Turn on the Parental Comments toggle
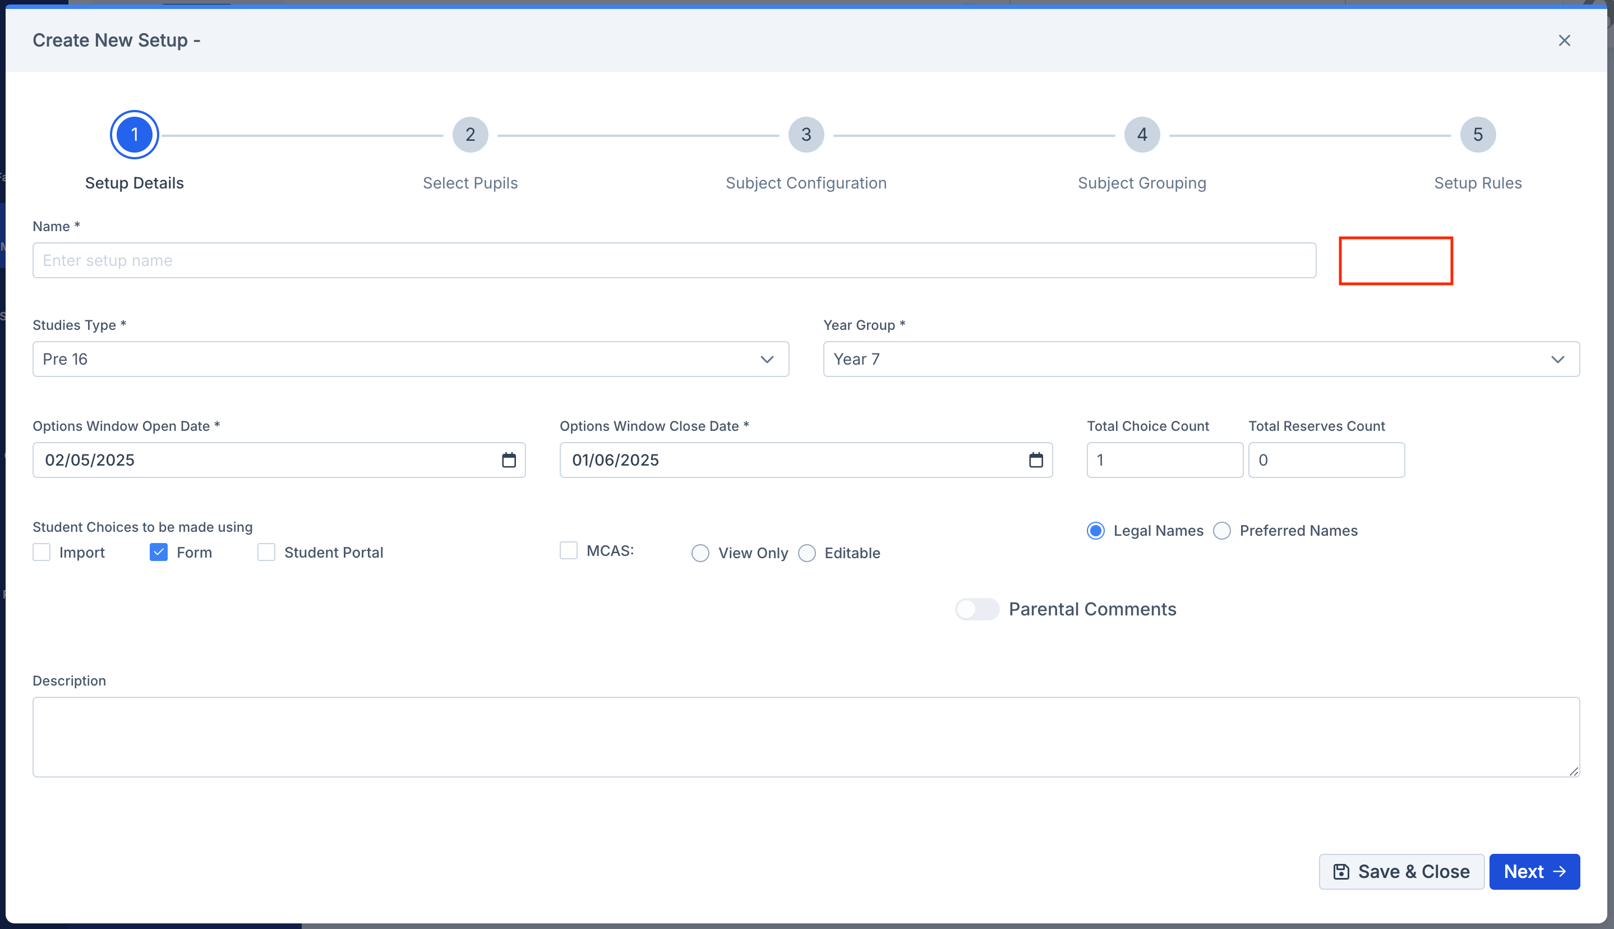The image size is (1614, 929). [x=976, y=609]
